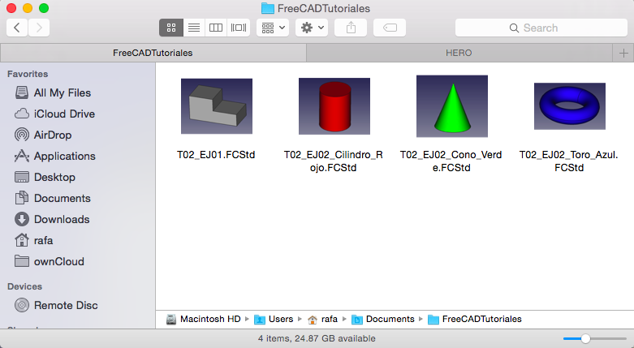
Task: Select the blue torus file thumbnail
Action: point(570,106)
